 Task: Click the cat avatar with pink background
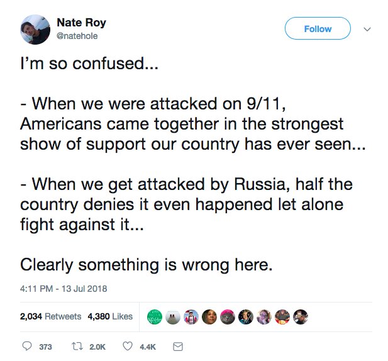pyautogui.click(x=228, y=316)
